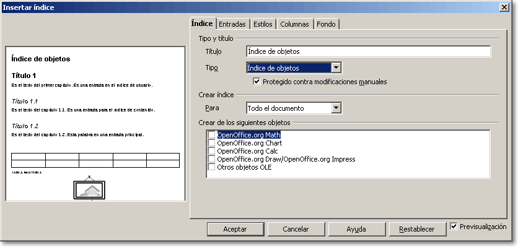Click the framed picture in preview

pyautogui.click(x=89, y=189)
